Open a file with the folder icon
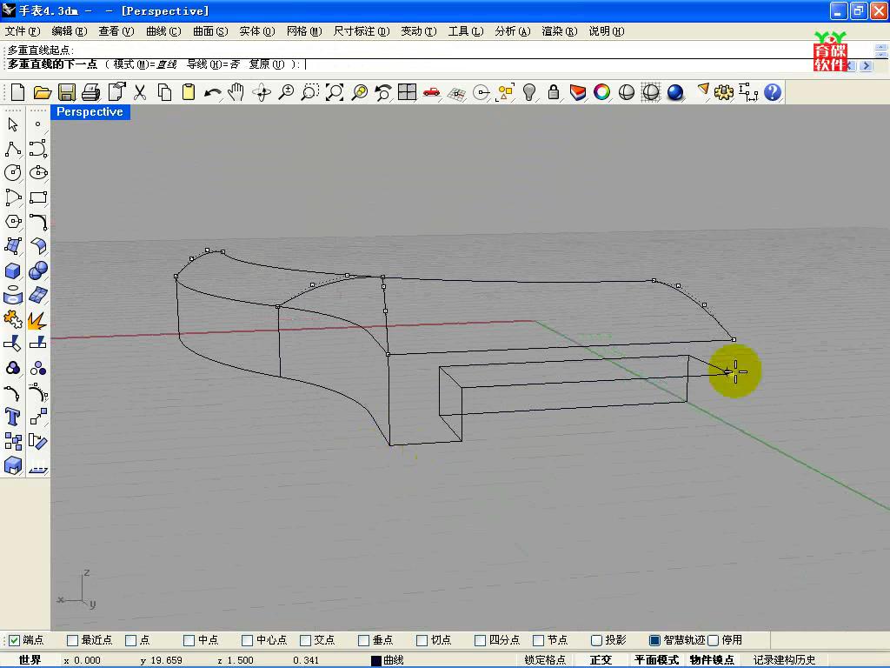This screenshot has height=668, width=890. point(43,92)
